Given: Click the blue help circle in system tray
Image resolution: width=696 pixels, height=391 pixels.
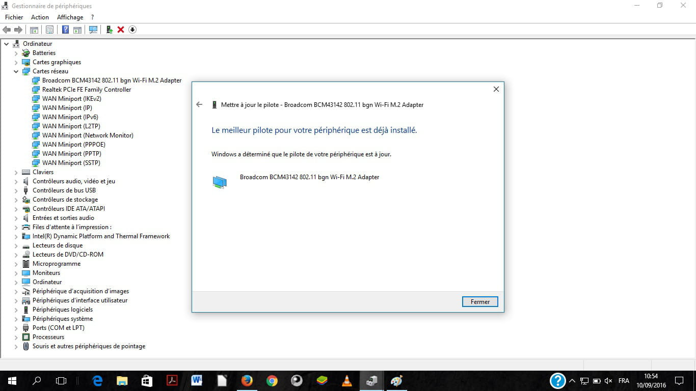Looking at the screenshot, I should pyautogui.click(x=558, y=380).
